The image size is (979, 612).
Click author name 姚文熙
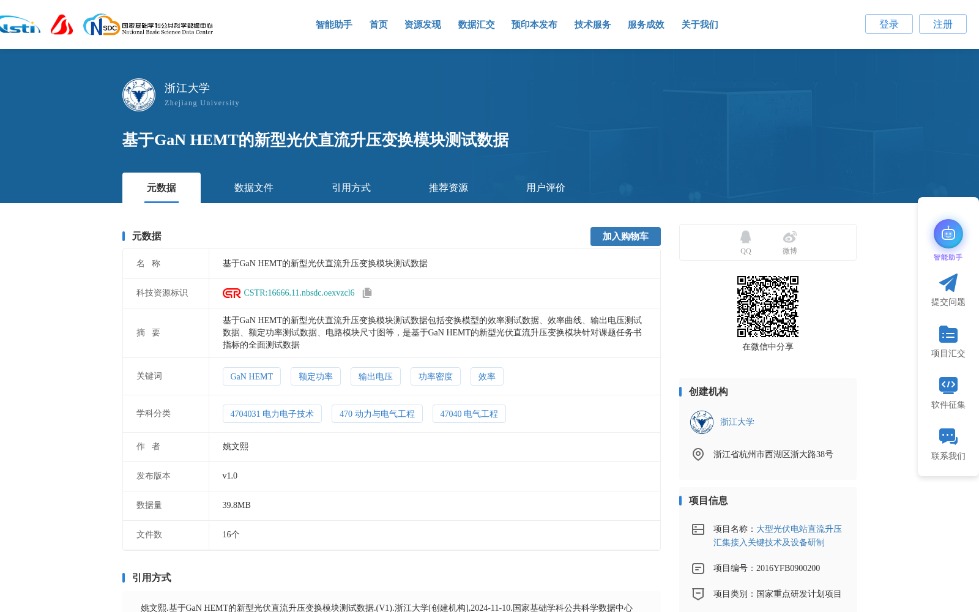tap(236, 447)
